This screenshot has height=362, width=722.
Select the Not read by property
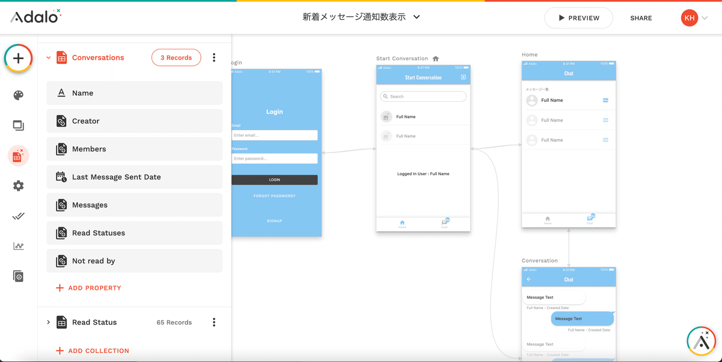[134, 261]
